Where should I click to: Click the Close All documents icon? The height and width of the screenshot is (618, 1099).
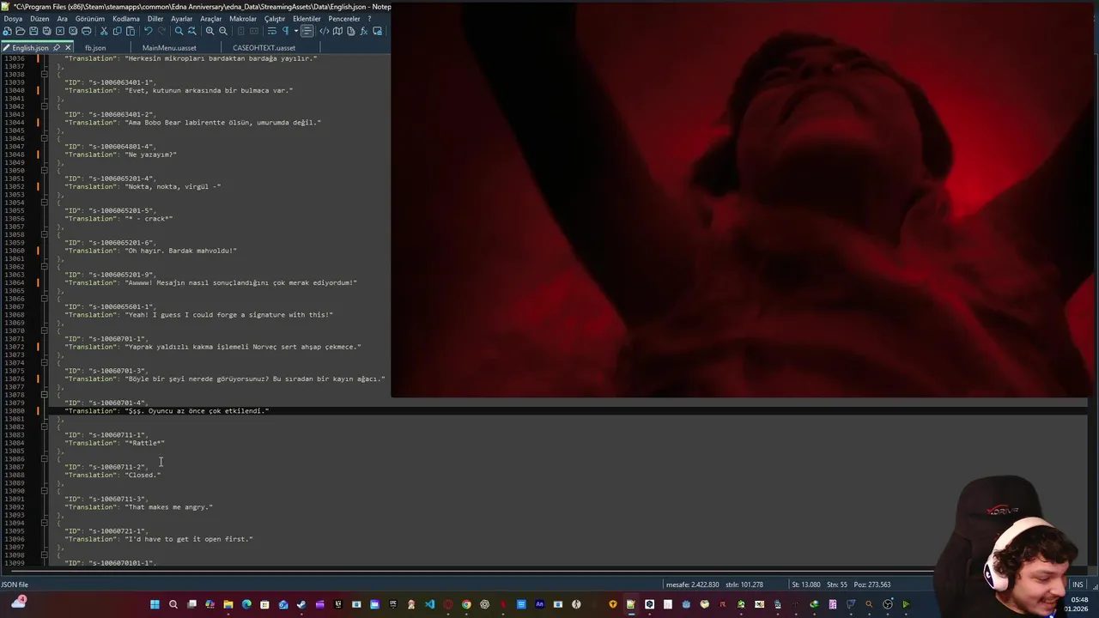click(73, 31)
